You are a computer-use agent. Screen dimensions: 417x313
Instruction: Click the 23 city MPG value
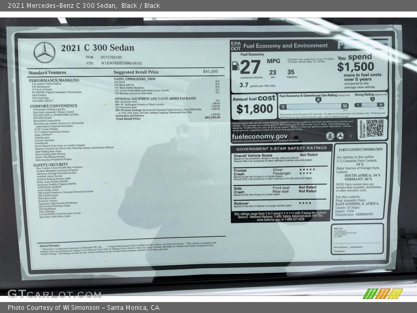273,73
